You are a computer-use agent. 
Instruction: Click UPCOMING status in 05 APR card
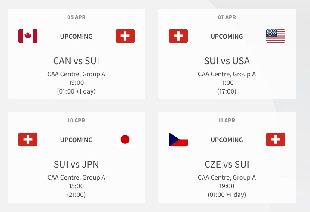click(76, 37)
